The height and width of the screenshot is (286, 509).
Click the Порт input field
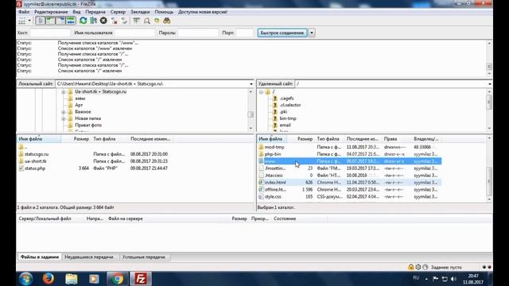point(244,33)
